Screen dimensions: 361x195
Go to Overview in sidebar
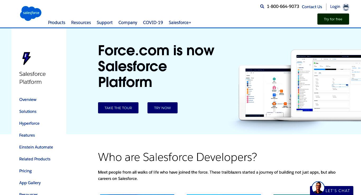[x=28, y=100]
